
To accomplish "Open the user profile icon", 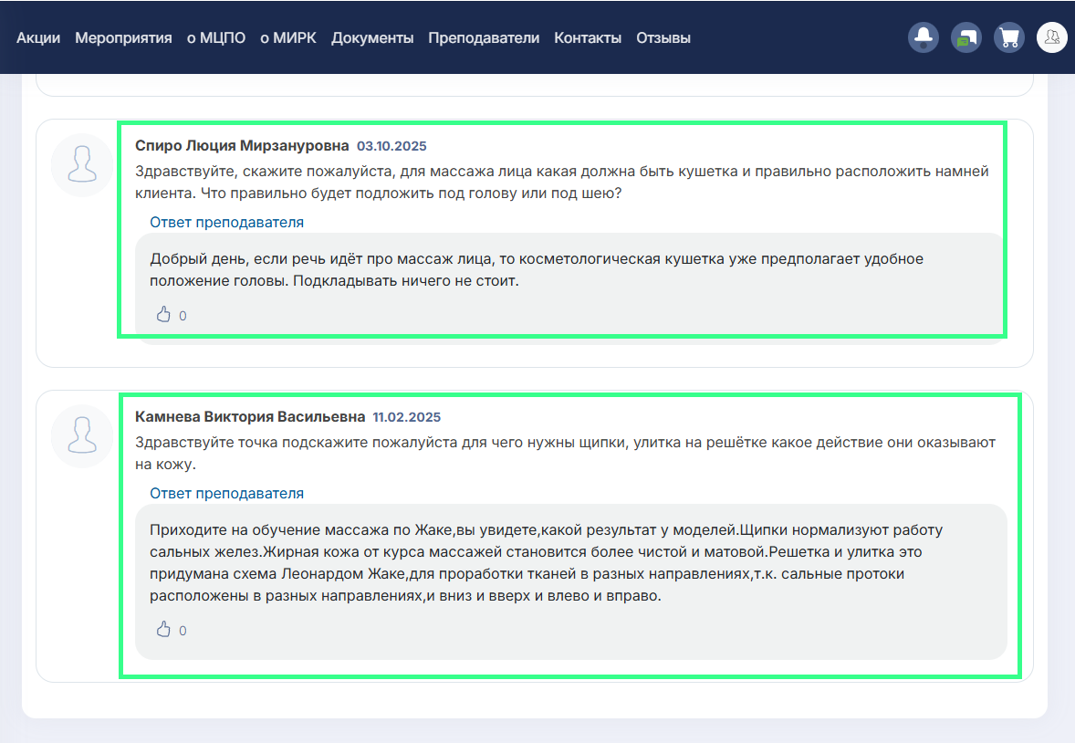I will [1051, 37].
